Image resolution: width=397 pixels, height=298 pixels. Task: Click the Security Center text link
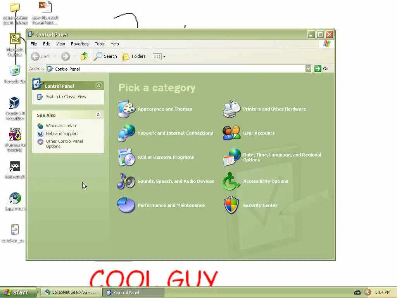(x=260, y=205)
